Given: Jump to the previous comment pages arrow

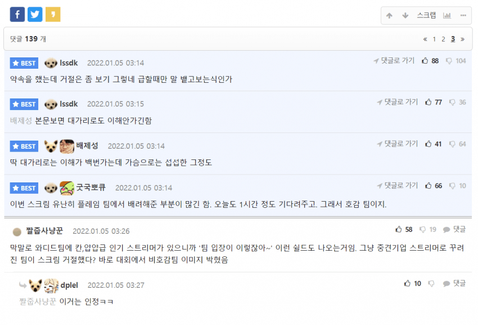Looking at the screenshot, I should [425, 39].
